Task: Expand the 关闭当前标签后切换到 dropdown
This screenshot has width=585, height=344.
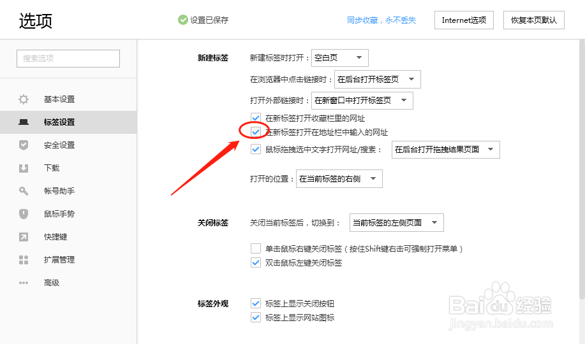Action: click(397, 222)
